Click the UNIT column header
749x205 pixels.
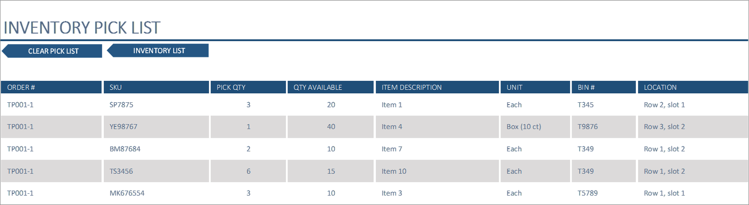[535, 87]
